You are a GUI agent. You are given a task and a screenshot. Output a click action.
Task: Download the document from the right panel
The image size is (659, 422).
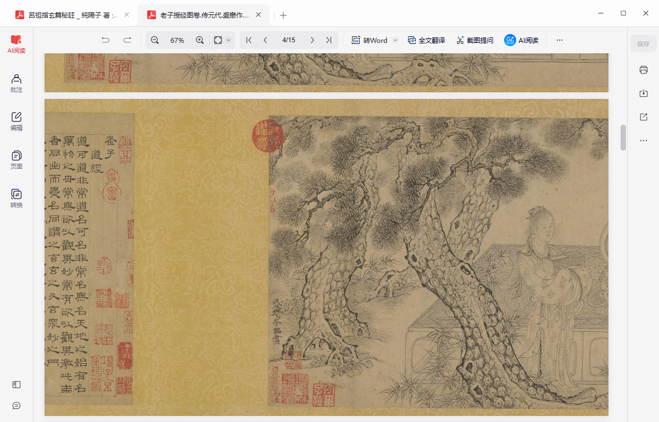(644, 93)
